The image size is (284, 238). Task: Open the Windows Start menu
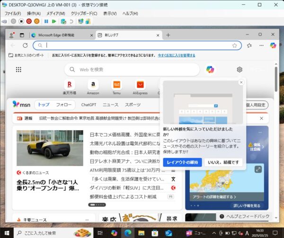[7, 233]
